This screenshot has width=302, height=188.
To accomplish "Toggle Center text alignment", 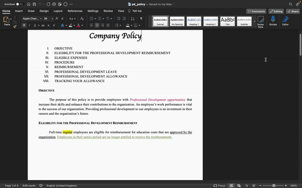I will pos(97,25).
